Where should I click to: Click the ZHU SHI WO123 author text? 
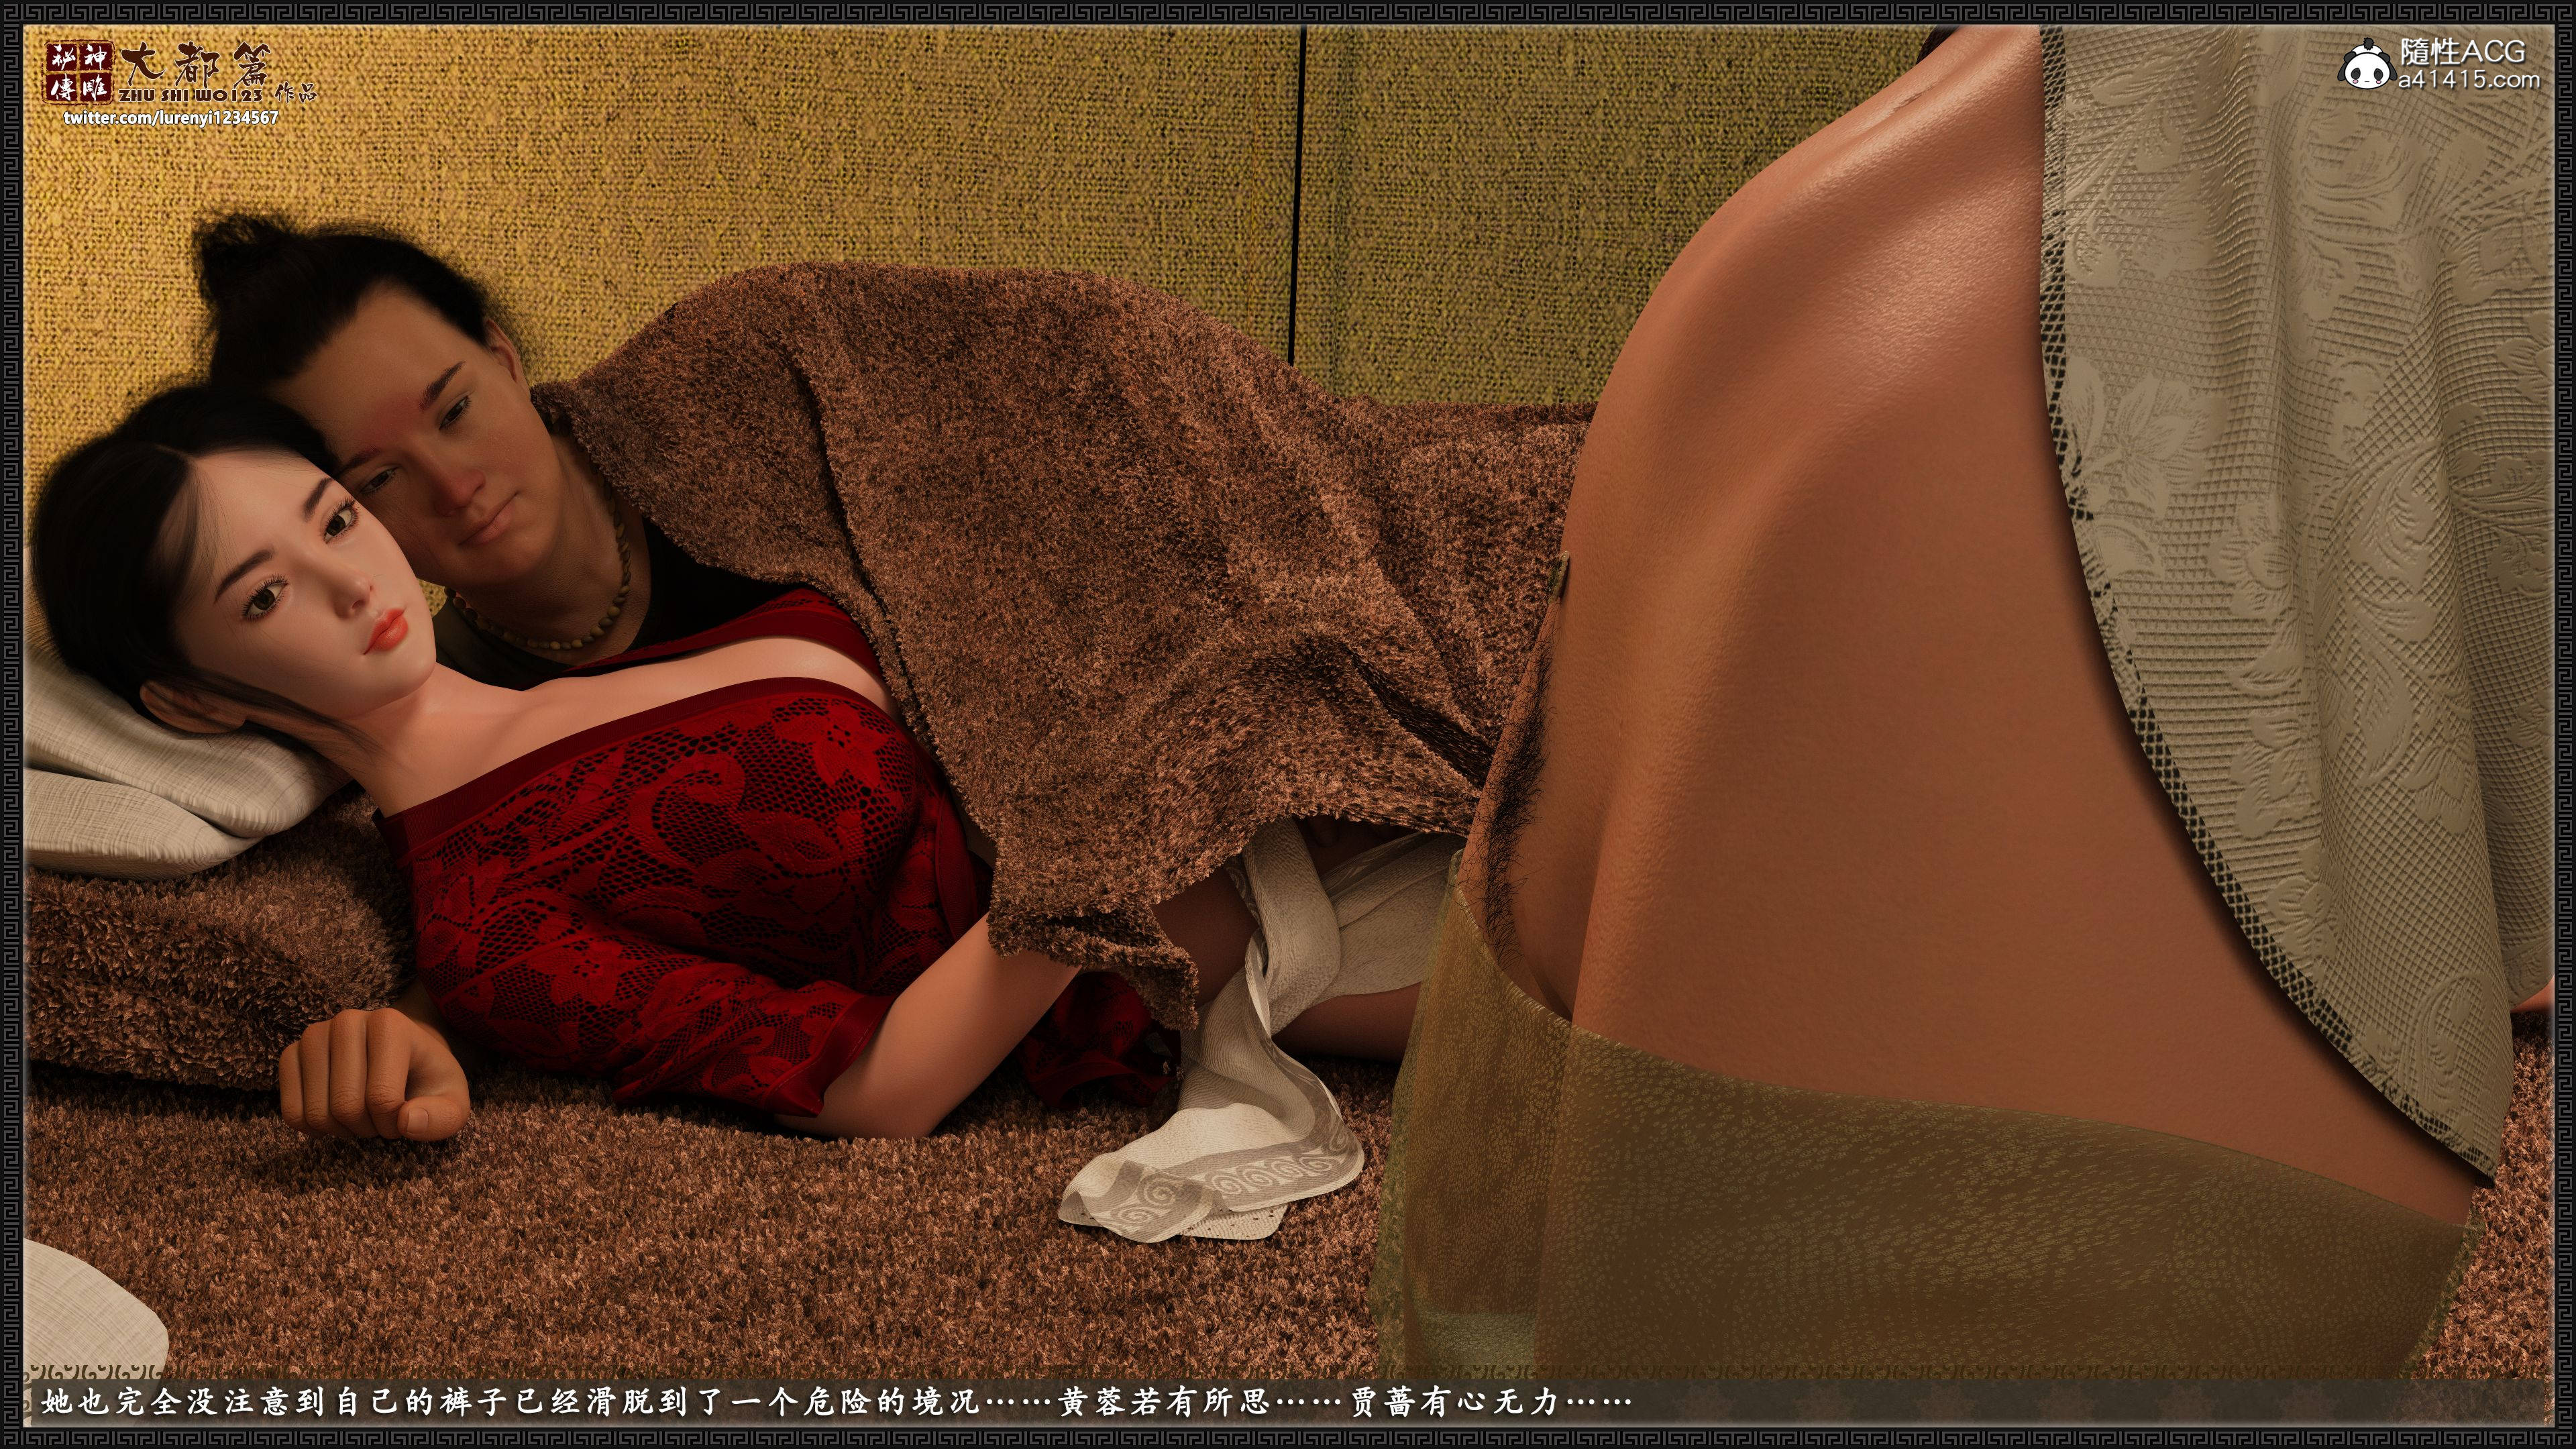point(192,96)
